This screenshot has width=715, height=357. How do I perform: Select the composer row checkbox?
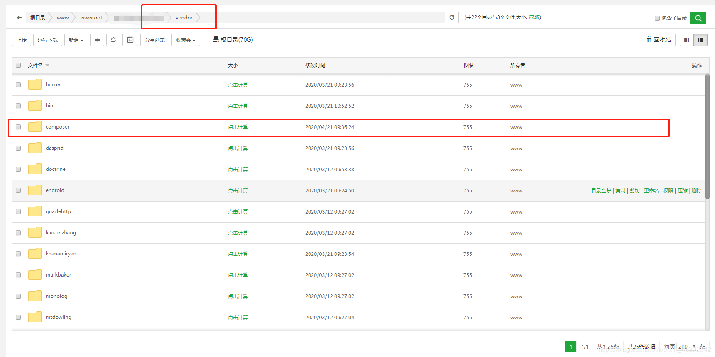click(18, 127)
